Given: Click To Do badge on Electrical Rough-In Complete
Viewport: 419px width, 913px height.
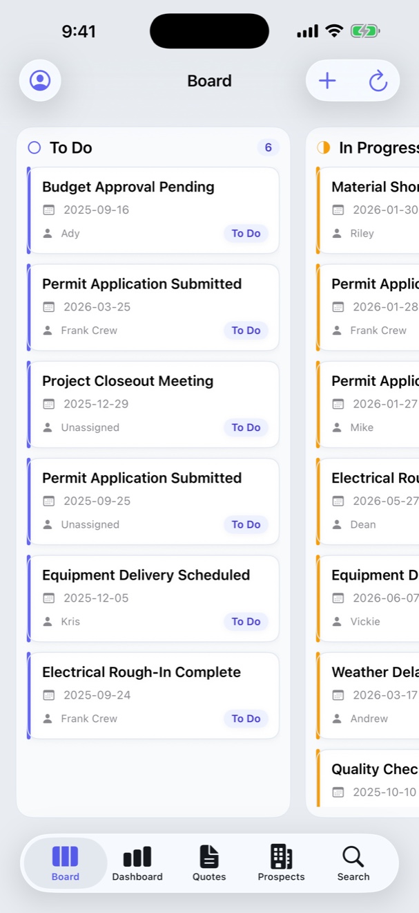Looking at the screenshot, I should point(246,719).
